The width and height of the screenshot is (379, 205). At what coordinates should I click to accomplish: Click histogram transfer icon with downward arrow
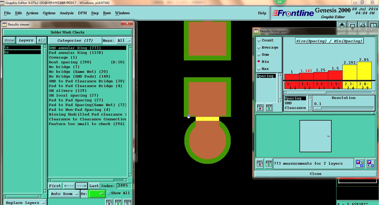tap(360, 164)
